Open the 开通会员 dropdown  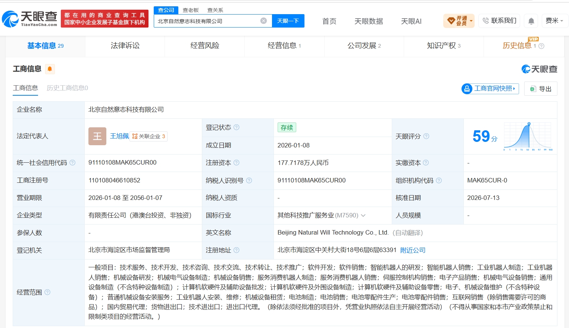459,21
